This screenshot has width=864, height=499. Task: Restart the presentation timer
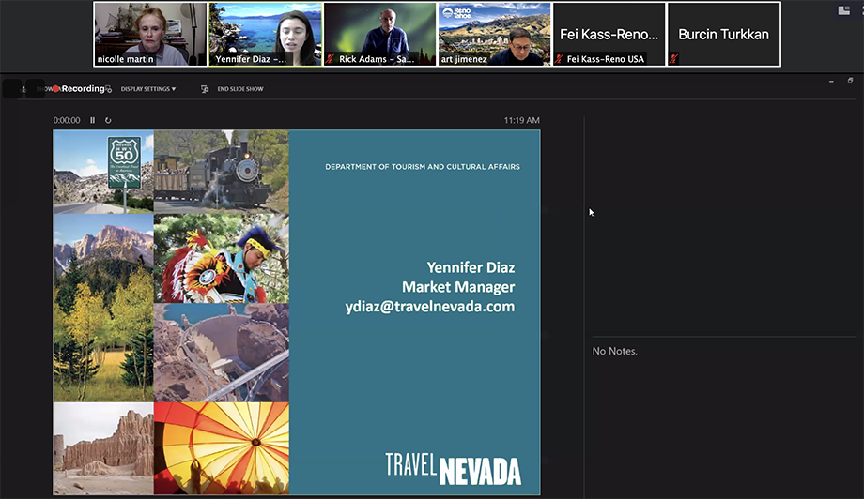coord(108,120)
